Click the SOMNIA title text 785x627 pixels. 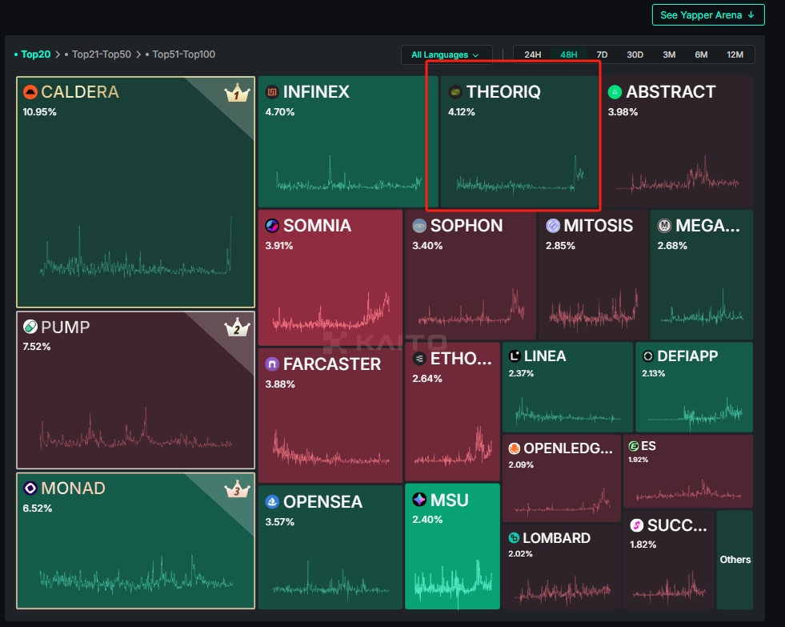318,226
